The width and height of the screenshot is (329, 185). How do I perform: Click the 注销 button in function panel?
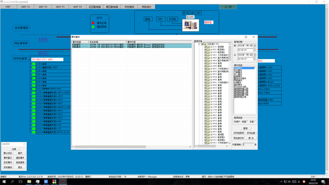[x=14, y=149]
